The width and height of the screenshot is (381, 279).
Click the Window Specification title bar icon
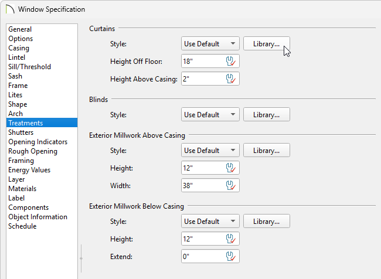10,9
